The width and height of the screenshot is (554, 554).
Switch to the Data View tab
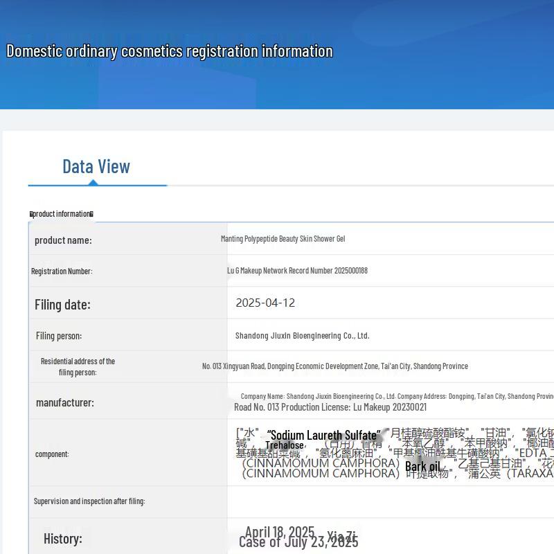tap(96, 167)
